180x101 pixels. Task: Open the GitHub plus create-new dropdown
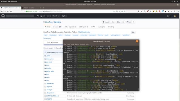click(x=171, y=16)
